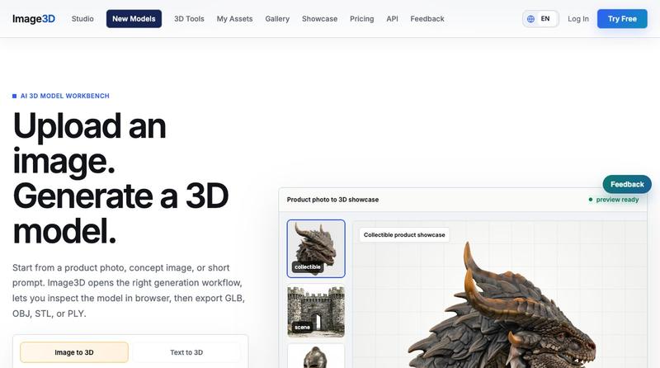Click the Product photo to 3D showcase title
The image size is (660, 368).
(332, 200)
